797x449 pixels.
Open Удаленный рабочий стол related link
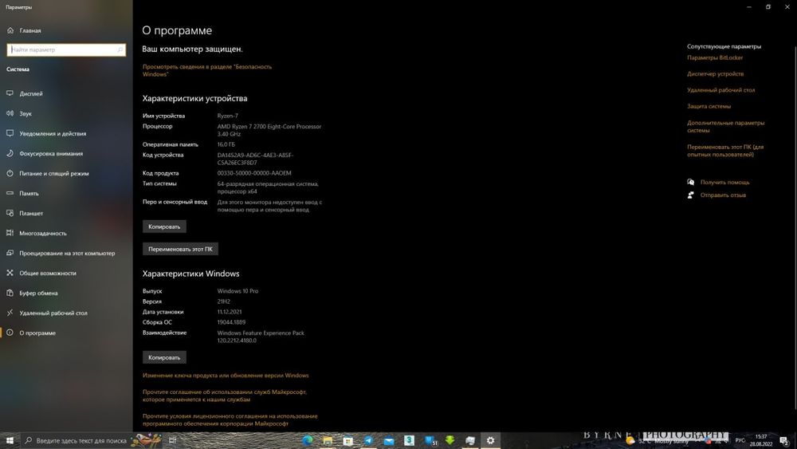click(720, 90)
